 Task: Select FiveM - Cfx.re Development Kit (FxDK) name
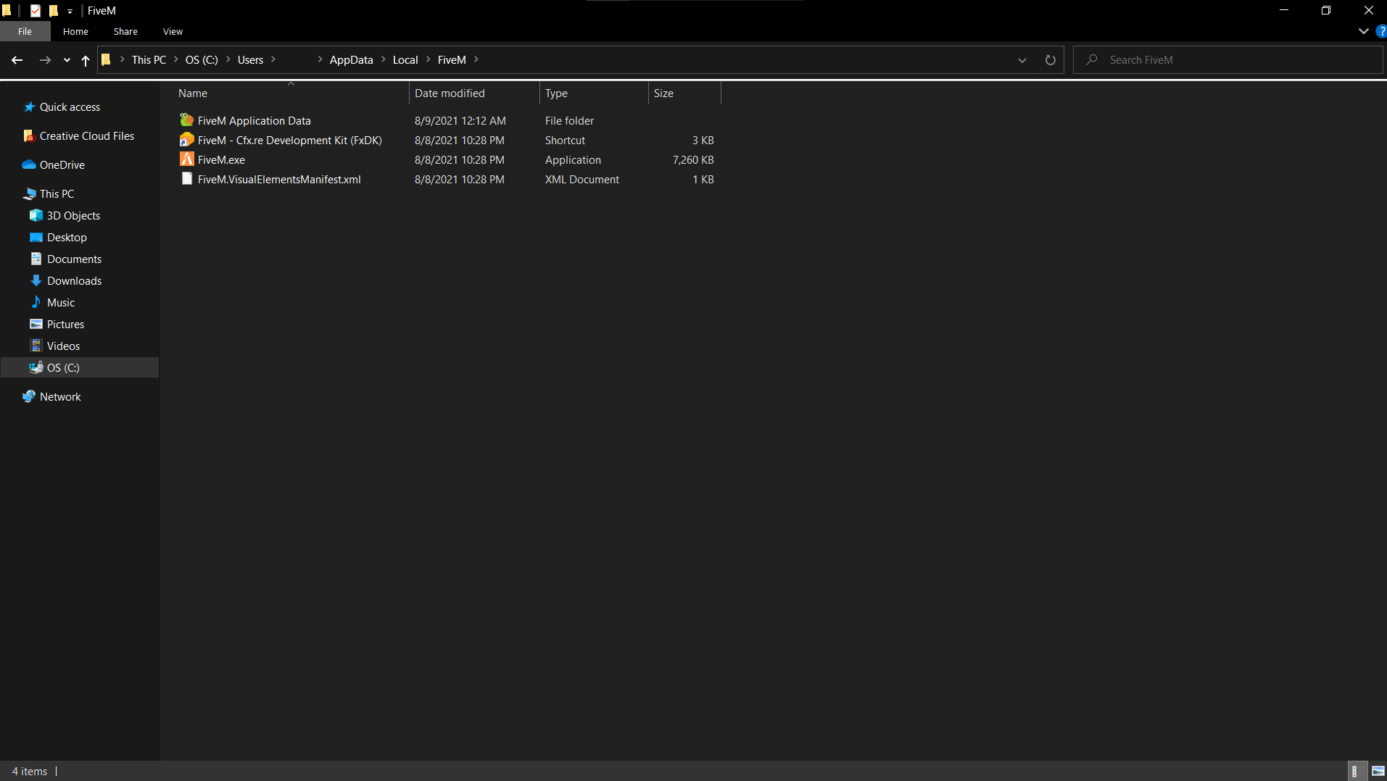pos(289,140)
